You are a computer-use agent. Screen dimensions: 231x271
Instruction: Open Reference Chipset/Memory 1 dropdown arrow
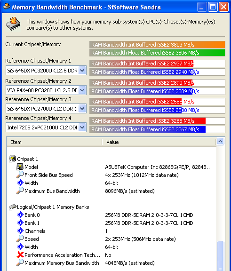click(82, 71)
